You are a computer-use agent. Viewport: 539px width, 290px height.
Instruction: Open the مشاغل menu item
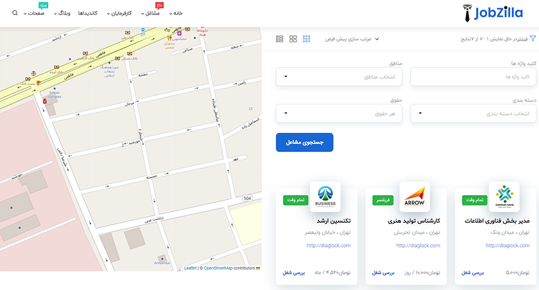pos(152,13)
